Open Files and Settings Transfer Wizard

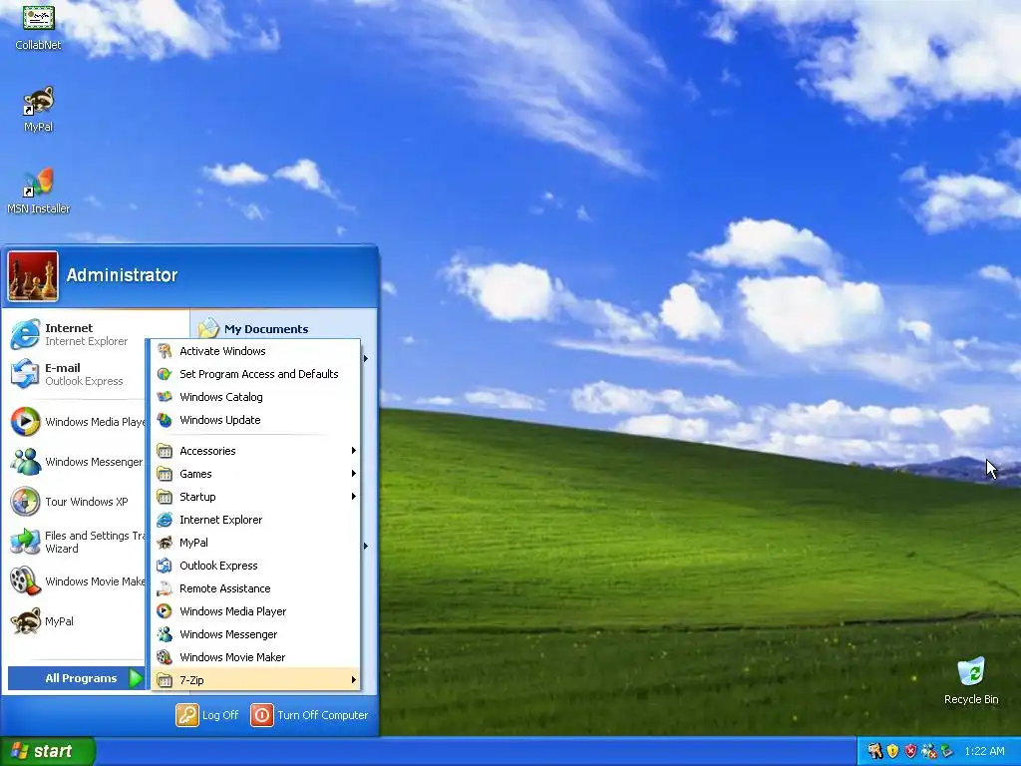pos(76,542)
